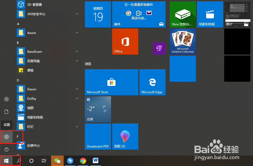Click the 浏览 group header
Image resolution: width=253 pixels, height=166 pixels.
88,64
